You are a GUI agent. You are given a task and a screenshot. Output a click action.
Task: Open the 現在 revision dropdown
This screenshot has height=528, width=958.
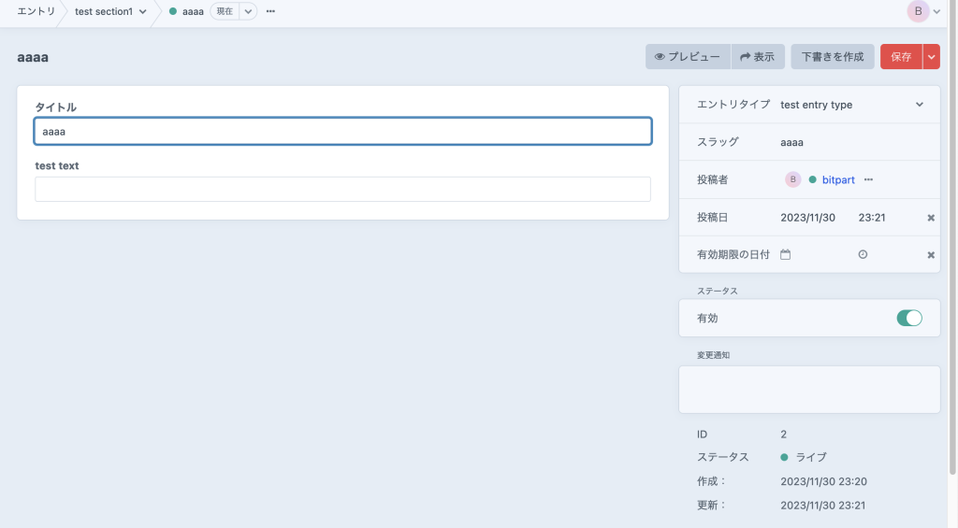(249, 12)
